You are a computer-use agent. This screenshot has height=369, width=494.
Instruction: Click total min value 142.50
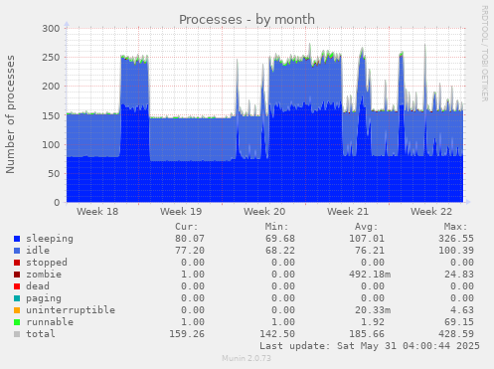(x=277, y=334)
